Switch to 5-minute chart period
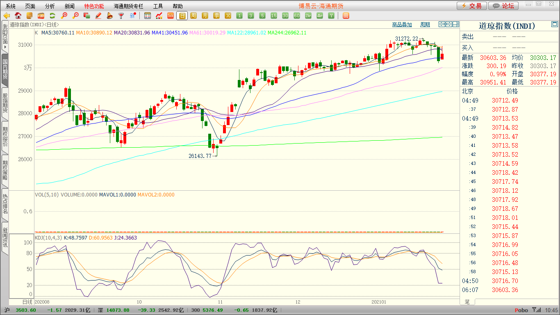Viewport: 560px width, 315px height. coord(262,16)
